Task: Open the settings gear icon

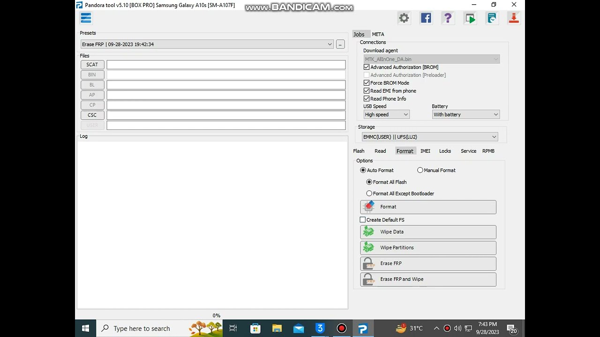Action: (x=404, y=18)
